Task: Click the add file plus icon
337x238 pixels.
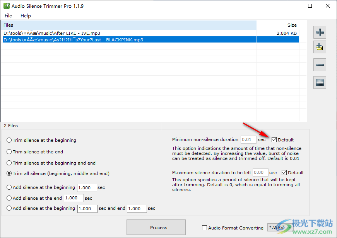Action: [320, 32]
